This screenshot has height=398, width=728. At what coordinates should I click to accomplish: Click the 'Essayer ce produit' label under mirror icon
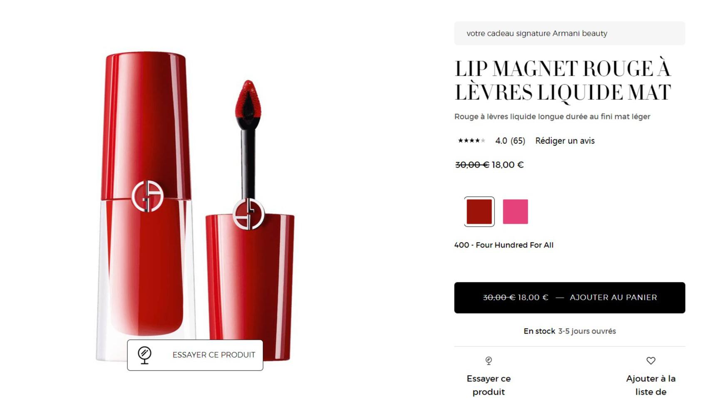pyautogui.click(x=489, y=385)
